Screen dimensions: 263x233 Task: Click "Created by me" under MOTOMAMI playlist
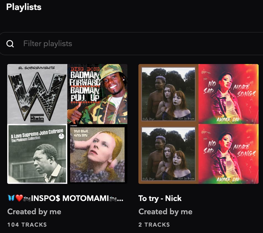34,212
